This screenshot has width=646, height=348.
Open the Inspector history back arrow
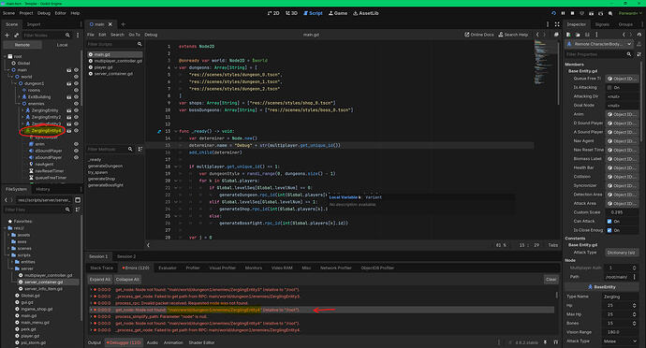point(624,35)
